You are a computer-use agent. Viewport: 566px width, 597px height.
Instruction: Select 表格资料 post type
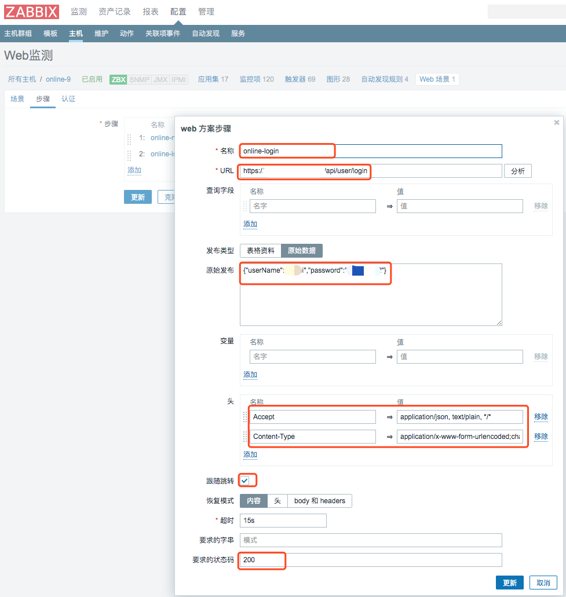coord(261,251)
